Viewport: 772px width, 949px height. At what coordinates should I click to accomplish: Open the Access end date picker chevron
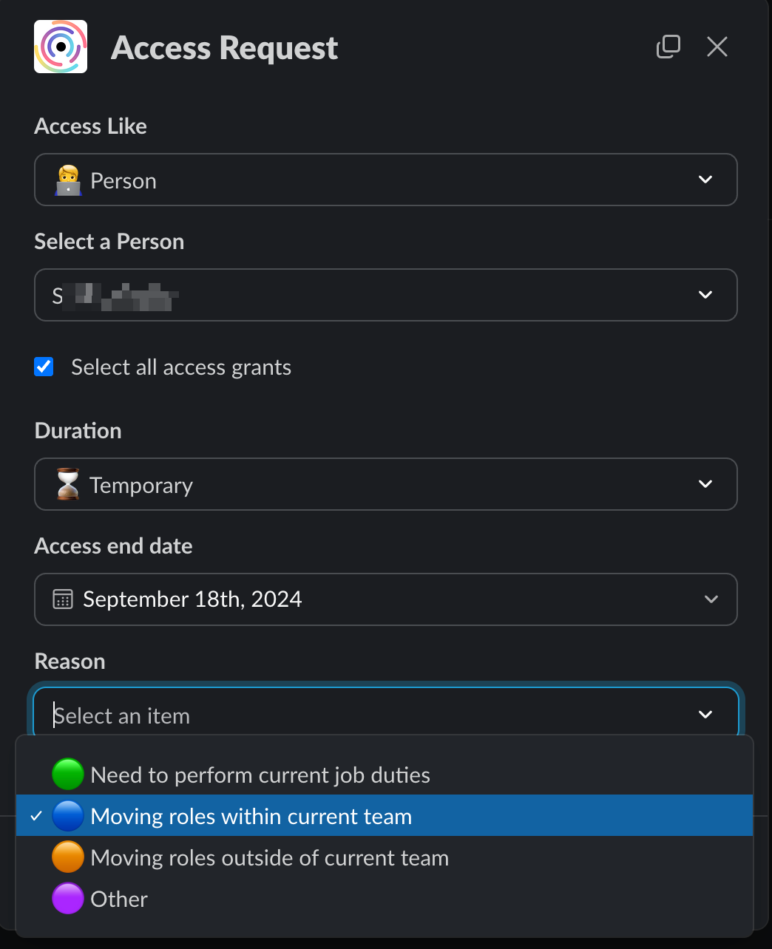coord(711,599)
